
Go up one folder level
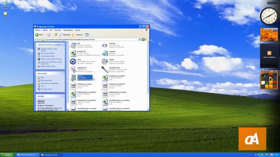(x=56, y=35)
